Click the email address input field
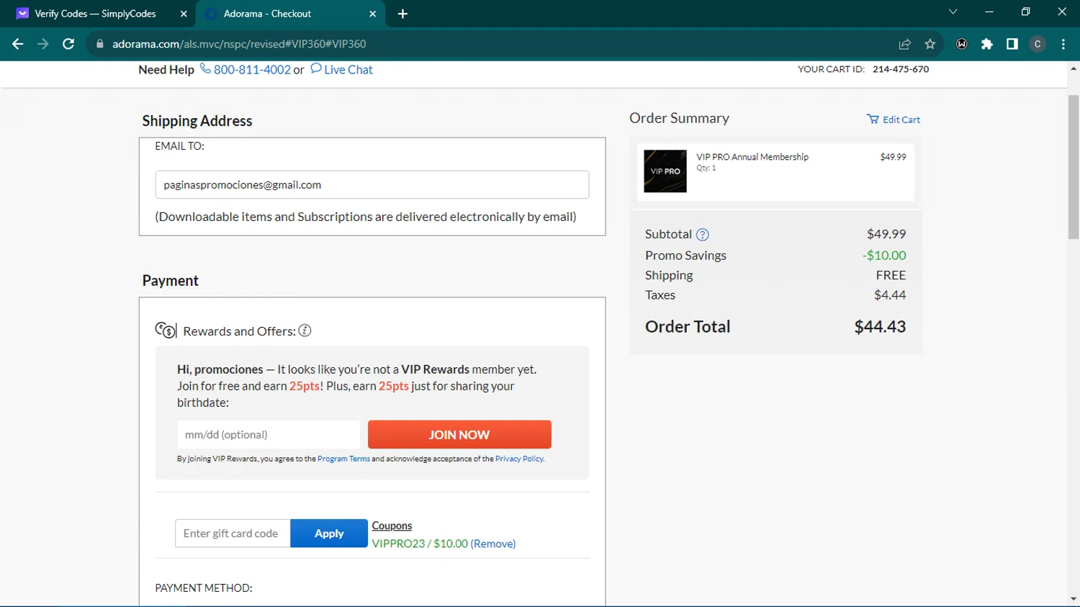1080x607 pixels. click(x=372, y=185)
